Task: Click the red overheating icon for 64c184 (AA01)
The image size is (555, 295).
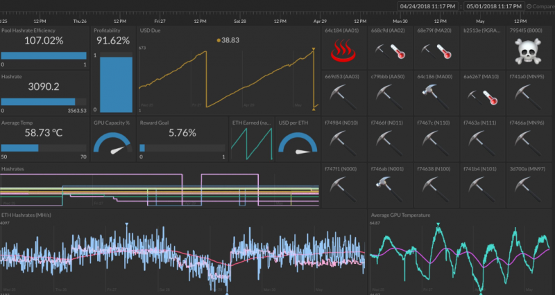Action: coord(343,51)
